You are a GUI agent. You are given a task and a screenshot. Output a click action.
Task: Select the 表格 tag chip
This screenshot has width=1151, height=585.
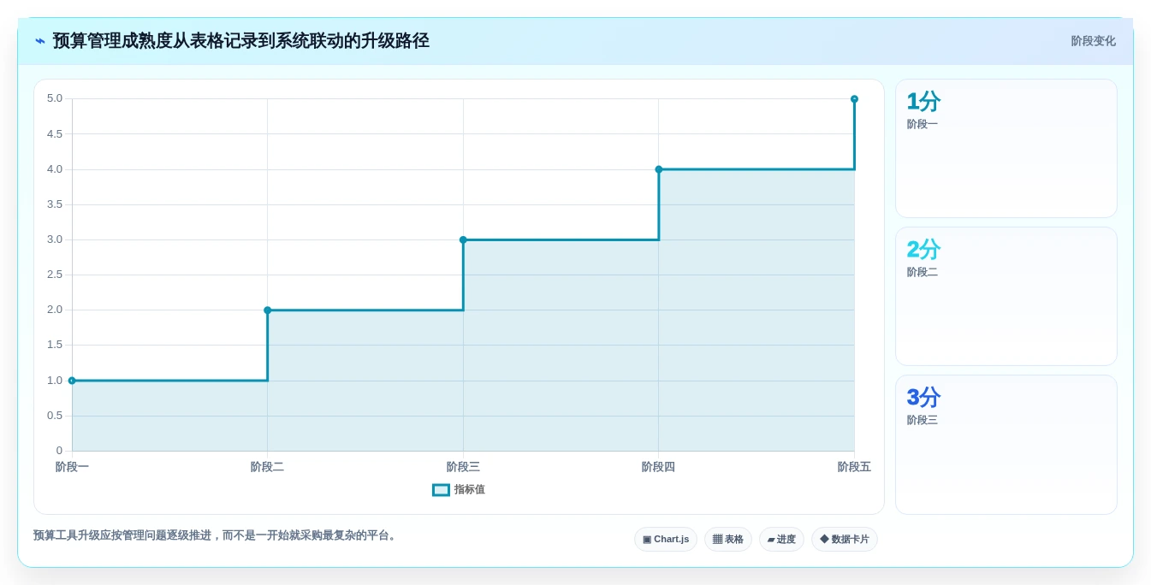pyautogui.click(x=728, y=540)
